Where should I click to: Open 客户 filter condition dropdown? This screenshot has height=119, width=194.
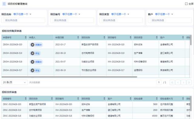pyautogui.click(x=164, y=14)
